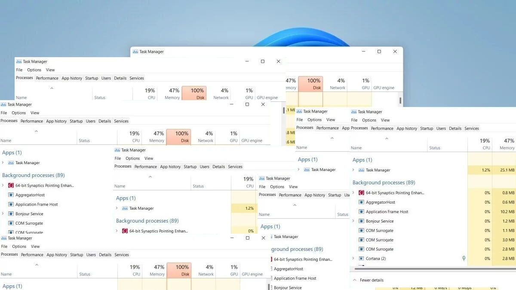Click the Cortana (2) process icon

362,259
